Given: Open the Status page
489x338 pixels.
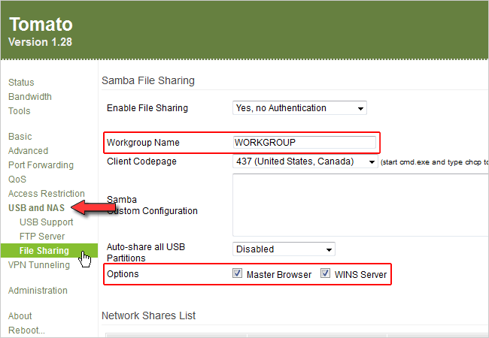Looking at the screenshot, I should (21, 83).
